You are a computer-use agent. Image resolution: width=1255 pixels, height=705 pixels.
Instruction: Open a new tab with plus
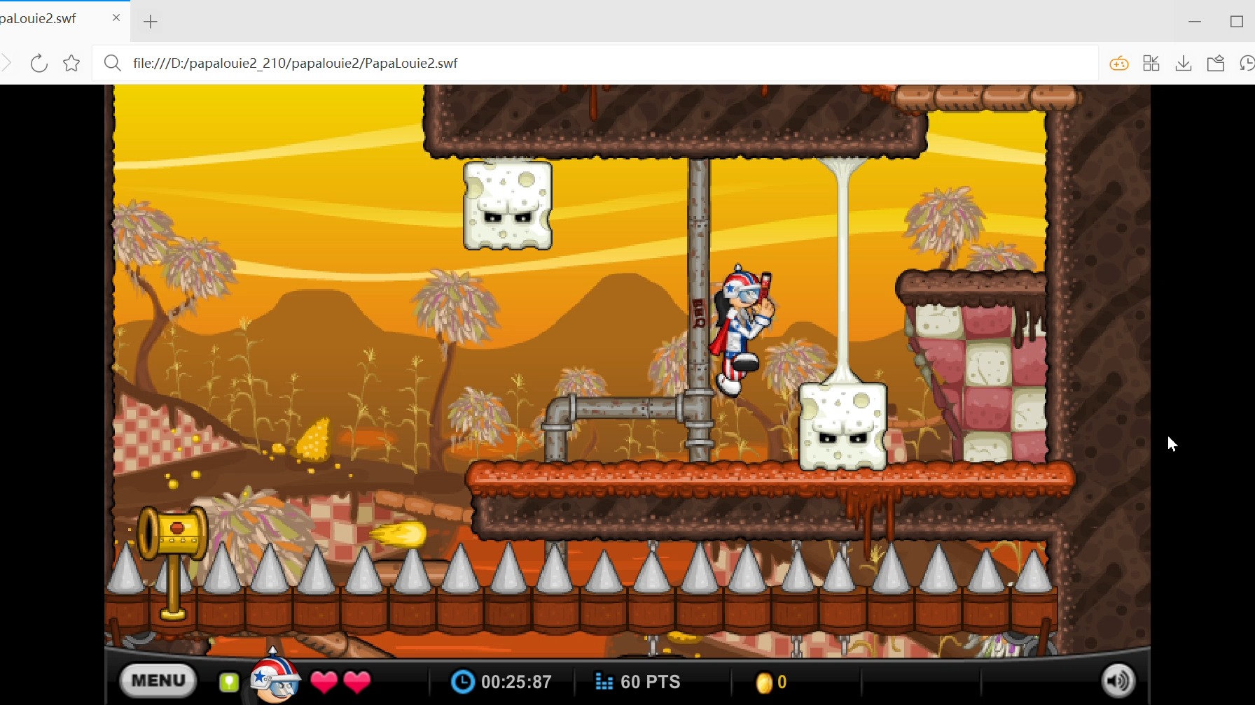[150, 22]
